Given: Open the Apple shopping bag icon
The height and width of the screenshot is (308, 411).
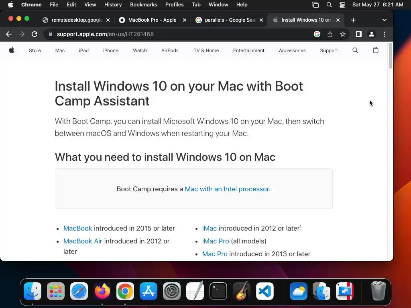Looking at the screenshot, I should [376, 50].
